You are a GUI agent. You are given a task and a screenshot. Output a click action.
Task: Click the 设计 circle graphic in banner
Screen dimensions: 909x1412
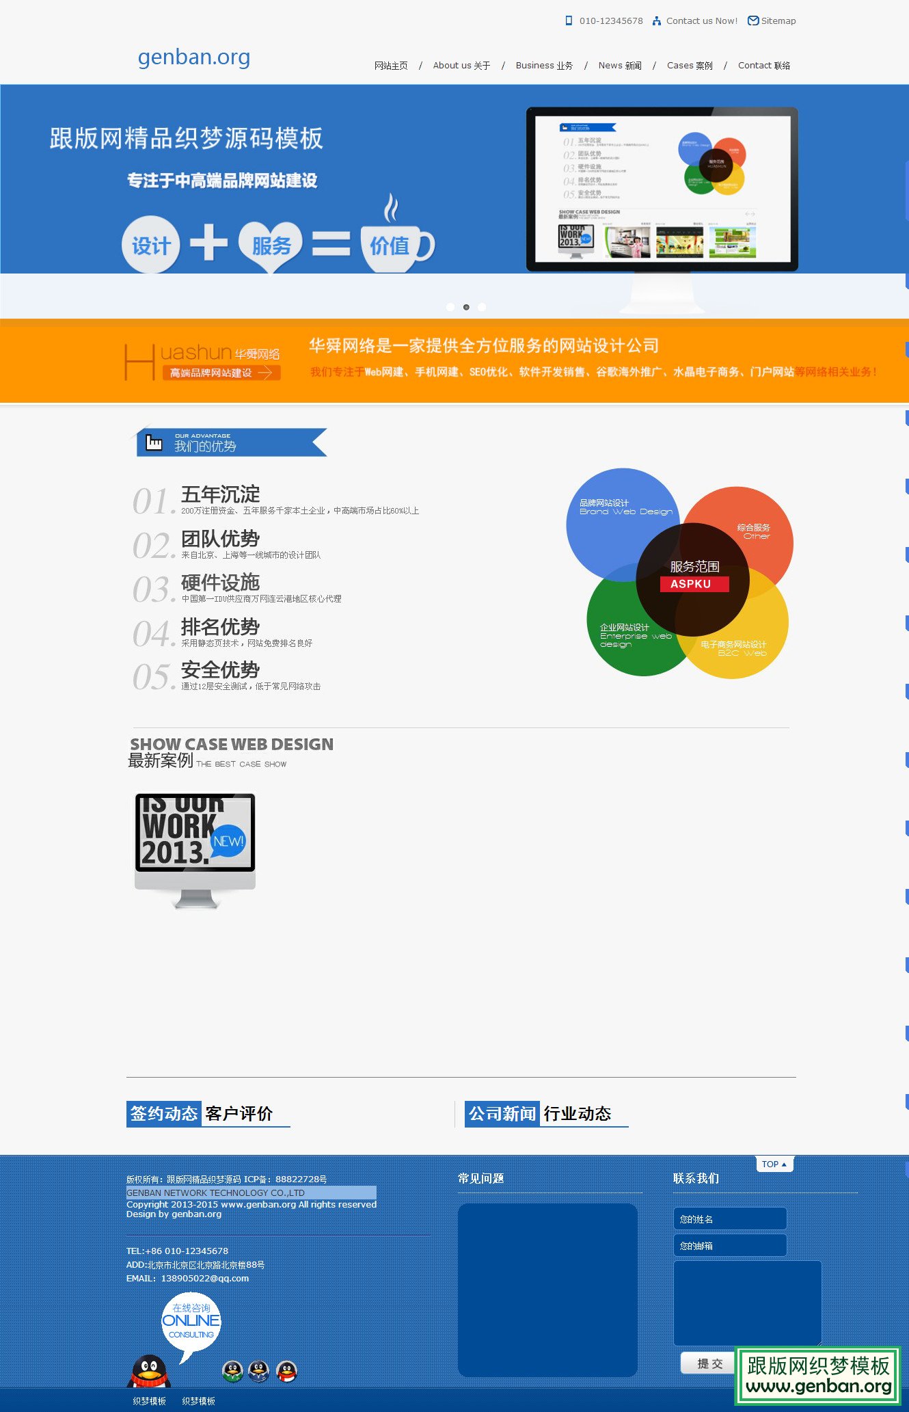click(x=151, y=245)
